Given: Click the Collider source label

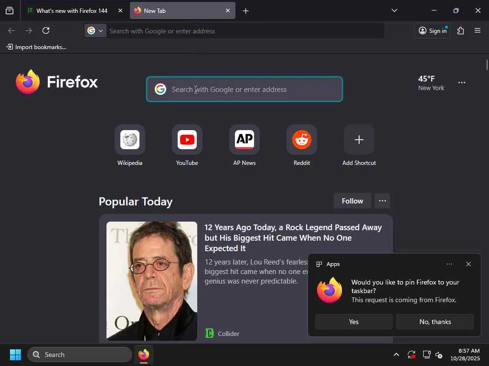Looking at the screenshot, I should 229,334.
